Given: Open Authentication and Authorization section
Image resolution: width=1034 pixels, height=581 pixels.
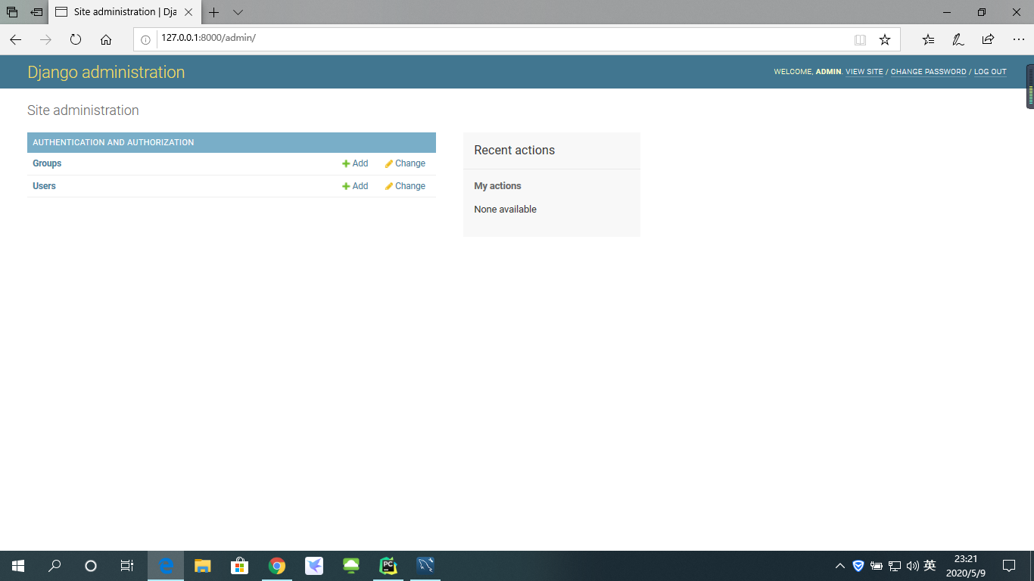Looking at the screenshot, I should [114, 142].
